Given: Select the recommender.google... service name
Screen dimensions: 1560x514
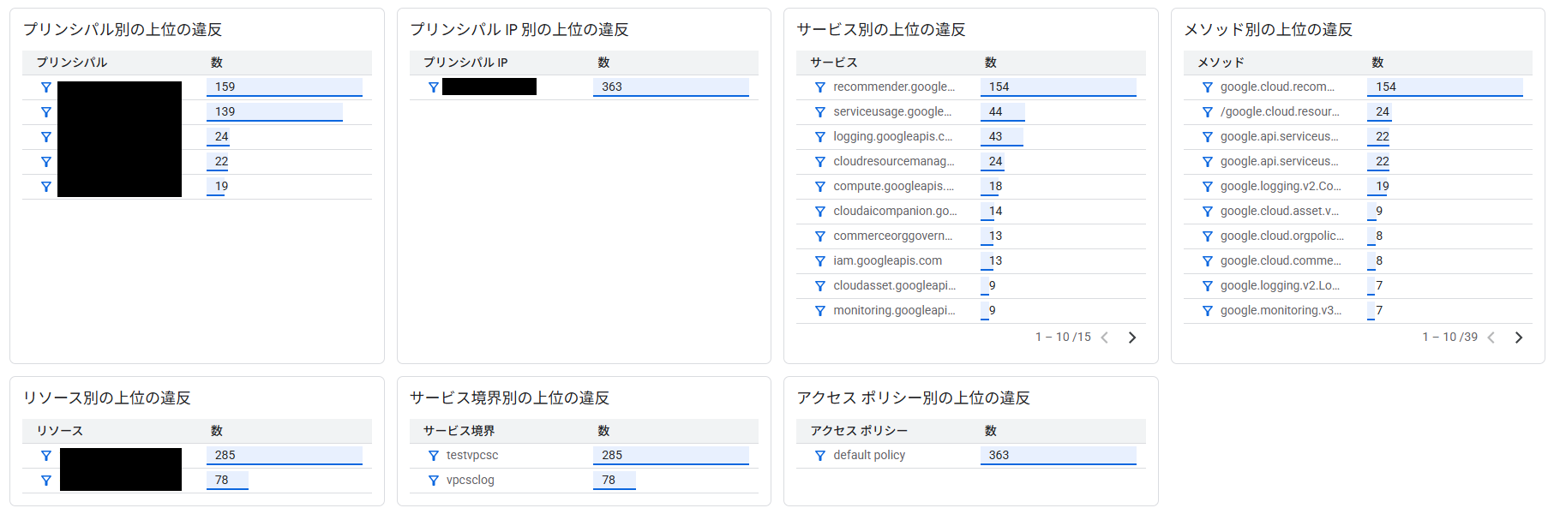Looking at the screenshot, I should (x=894, y=87).
